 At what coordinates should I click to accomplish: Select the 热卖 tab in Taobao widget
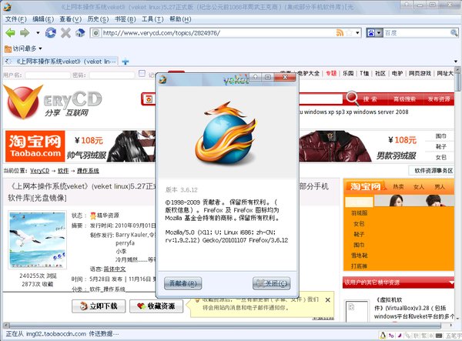coord(398,186)
